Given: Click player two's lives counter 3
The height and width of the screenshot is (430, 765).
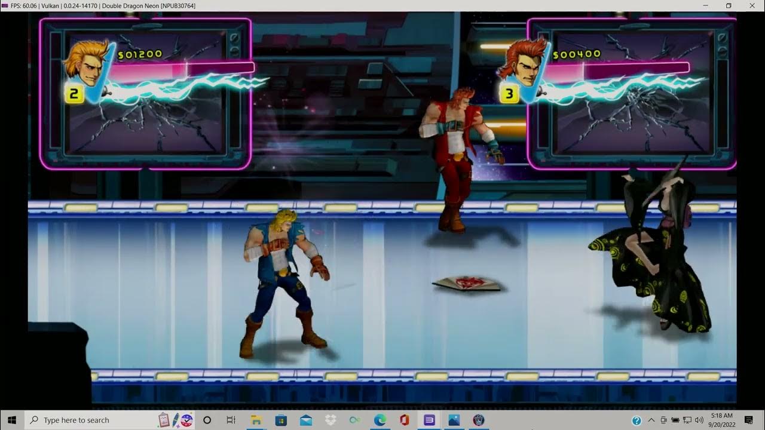Looking at the screenshot, I should [x=509, y=94].
